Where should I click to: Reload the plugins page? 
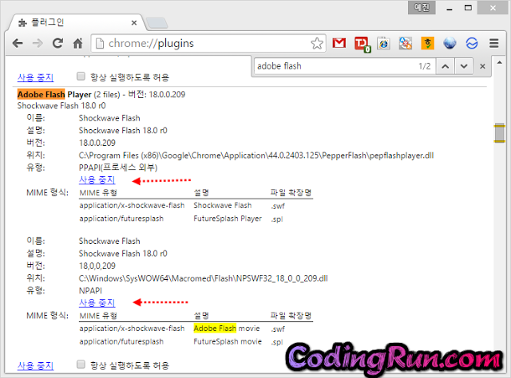[x=58, y=43]
